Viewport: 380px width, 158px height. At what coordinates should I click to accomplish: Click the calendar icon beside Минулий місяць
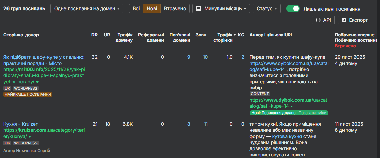[x=199, y=8]
